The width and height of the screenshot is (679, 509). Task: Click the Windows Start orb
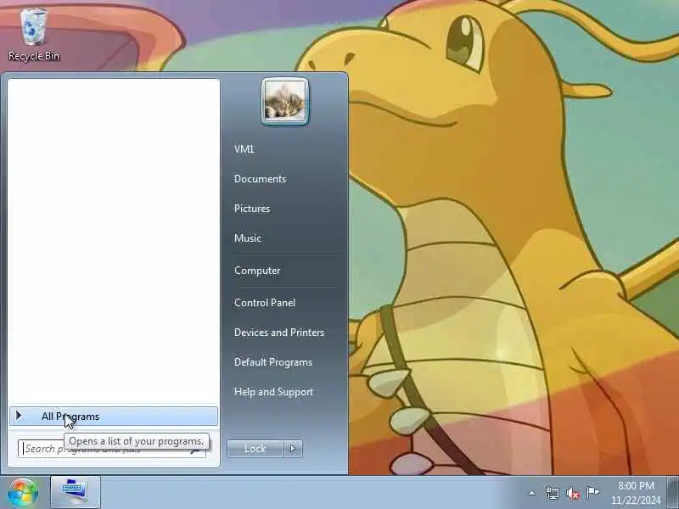tap(23, 493)
